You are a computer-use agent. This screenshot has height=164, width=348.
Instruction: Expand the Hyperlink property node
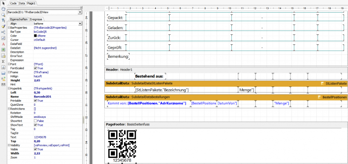[x=9, y=88]
